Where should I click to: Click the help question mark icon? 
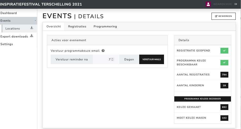(x=103, y=51)
